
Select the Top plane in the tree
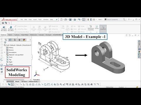click(x=9, y=60)
